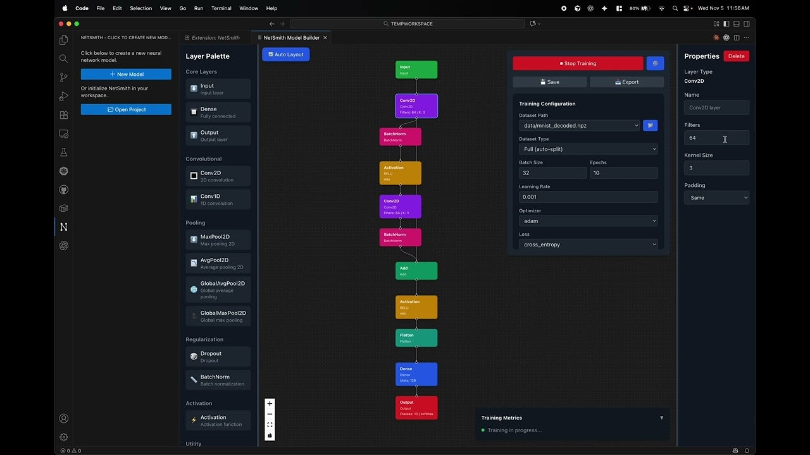
Task: Open macOS Spotlight search
Action: pyautogui.click(x=675, y=8)
